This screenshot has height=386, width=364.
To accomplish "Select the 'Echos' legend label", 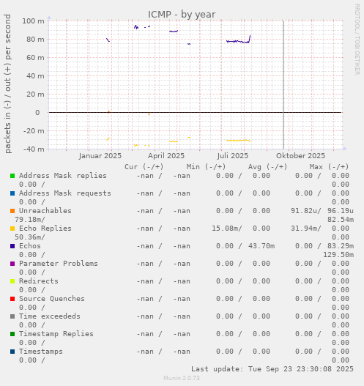I will click(30, 246).
